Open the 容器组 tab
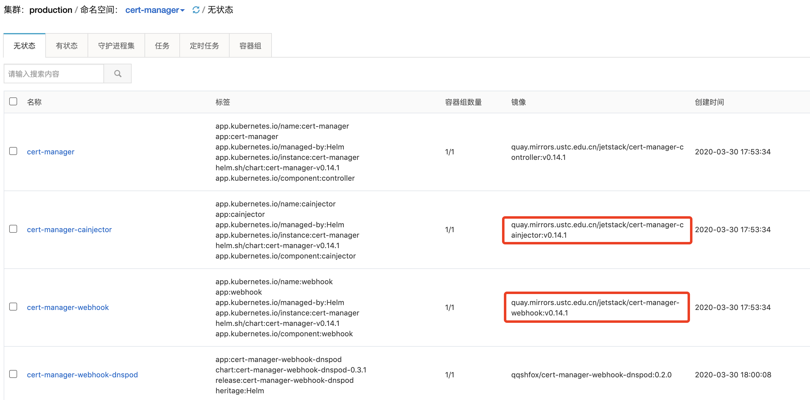The height and width of the screenshot is (400, 810). click(250, 46)
